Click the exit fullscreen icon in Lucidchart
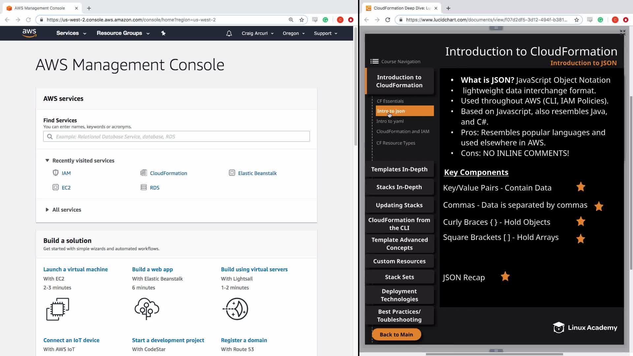Viewport: 633px width, 356px height. pyautogui.click(x=622, y=32)
